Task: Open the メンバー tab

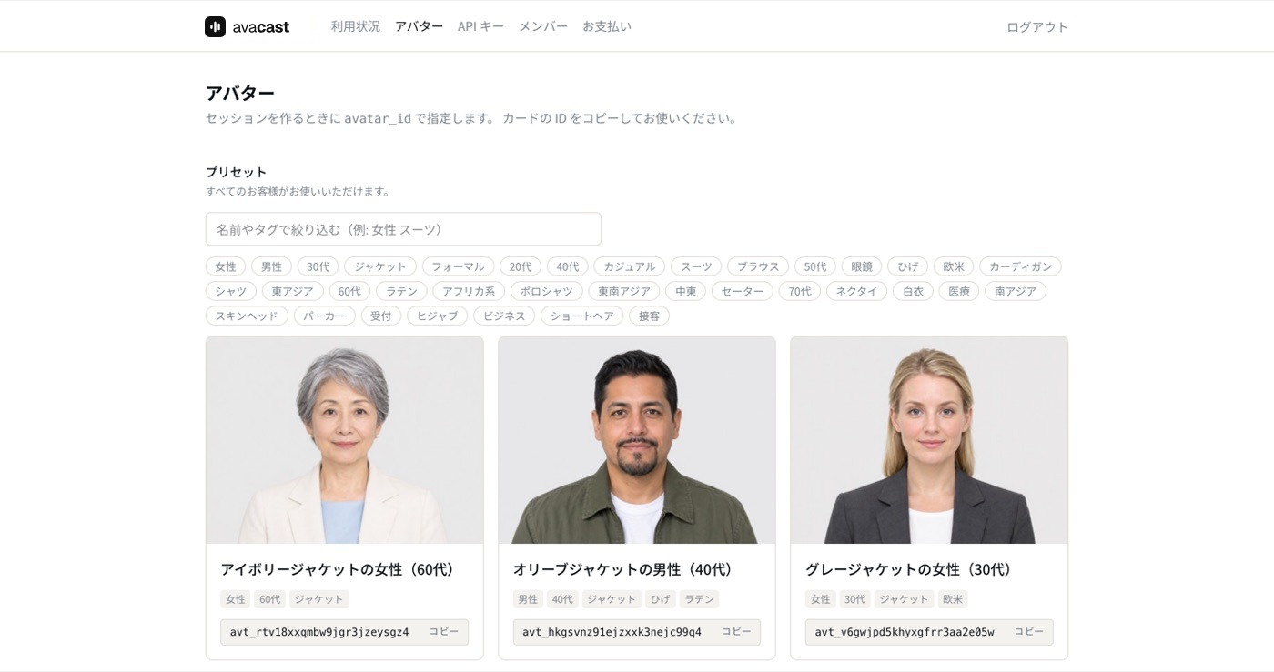Action: pyautogui.click(x=543, y=26)
